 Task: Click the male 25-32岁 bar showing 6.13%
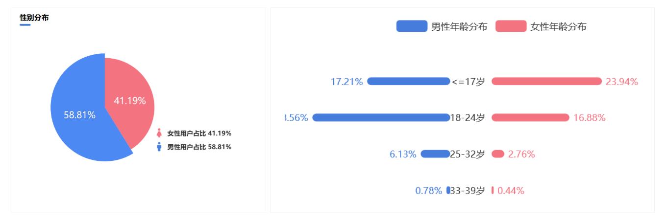coord(435,154)
